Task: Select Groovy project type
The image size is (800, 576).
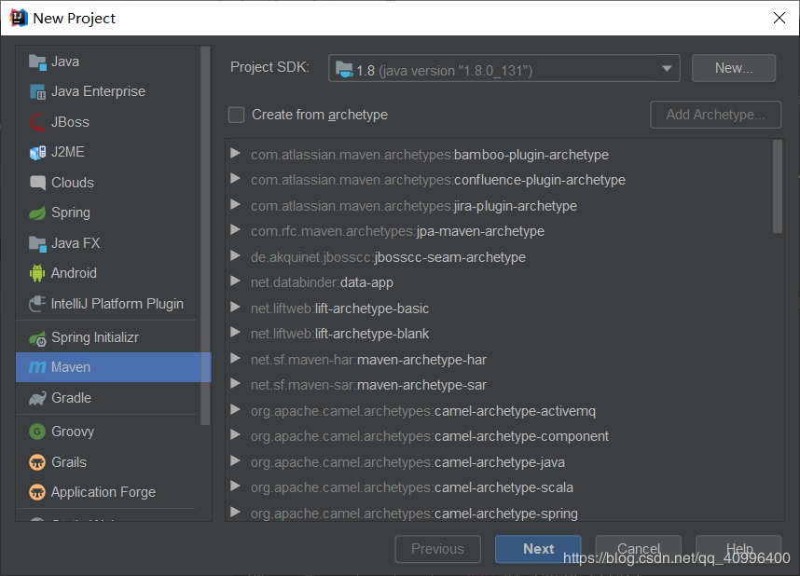Action: [x=108, y=432]
